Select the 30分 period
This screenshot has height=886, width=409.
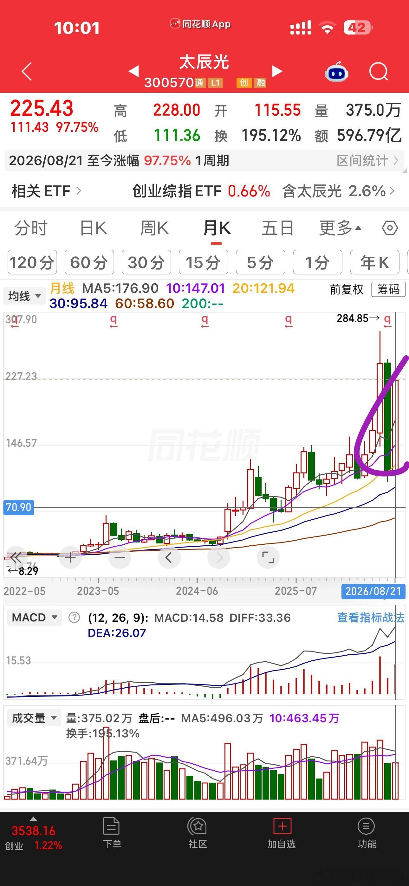146,262
